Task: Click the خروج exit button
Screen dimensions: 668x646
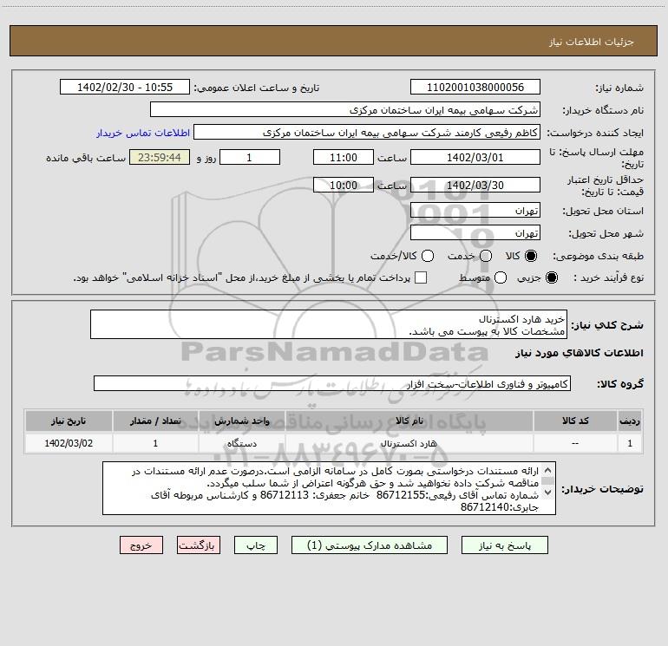Action: click(141, 545)
